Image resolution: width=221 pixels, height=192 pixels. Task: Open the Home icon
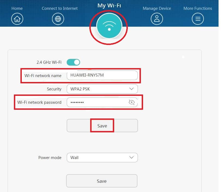click(17, 19)
